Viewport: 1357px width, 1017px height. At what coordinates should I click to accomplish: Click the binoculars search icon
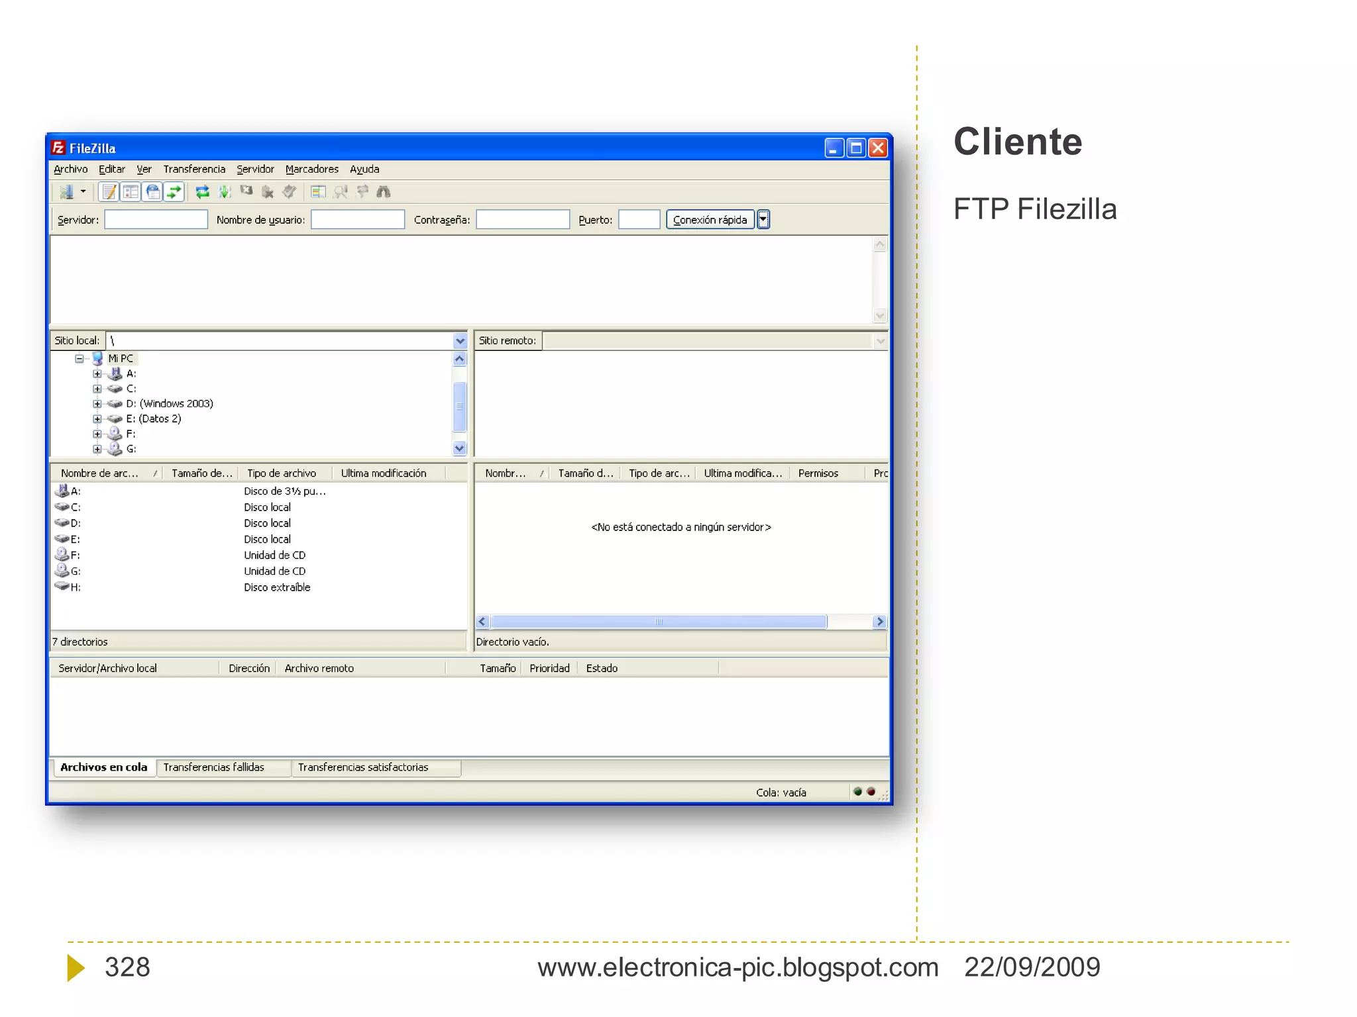click(x=384, y=192)
